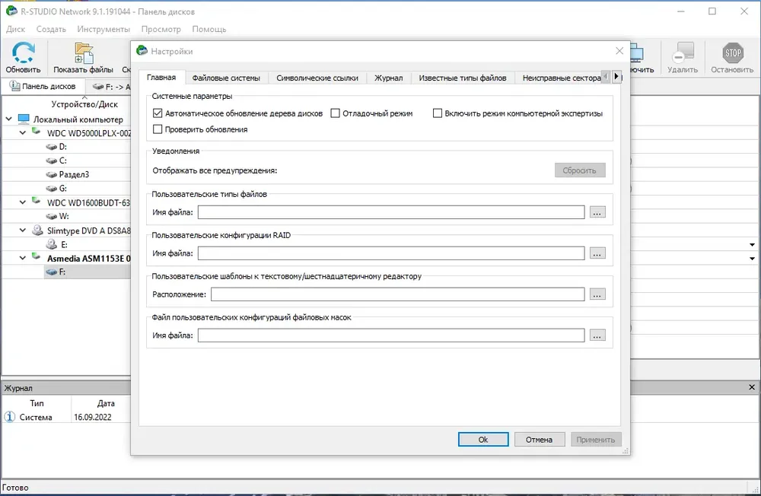
Task: Click the файловых масок file name field
Action: (x=391, y=335)
